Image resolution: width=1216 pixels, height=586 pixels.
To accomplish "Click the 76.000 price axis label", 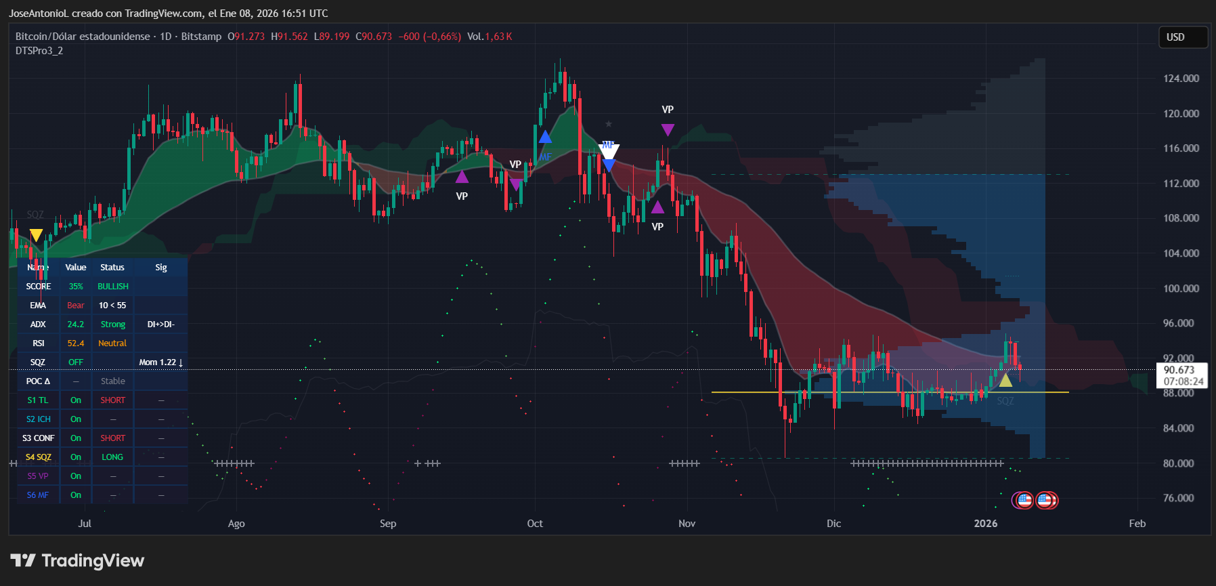I will click(x=1178, y=498).
